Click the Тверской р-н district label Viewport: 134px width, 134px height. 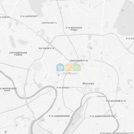coord(79,61)
